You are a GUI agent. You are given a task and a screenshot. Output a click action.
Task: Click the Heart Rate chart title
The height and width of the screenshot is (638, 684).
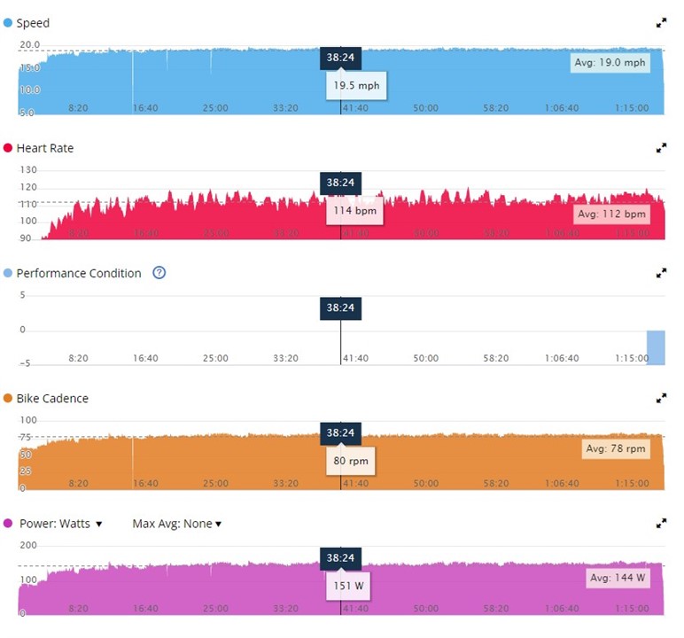click(x=45, y=148)
